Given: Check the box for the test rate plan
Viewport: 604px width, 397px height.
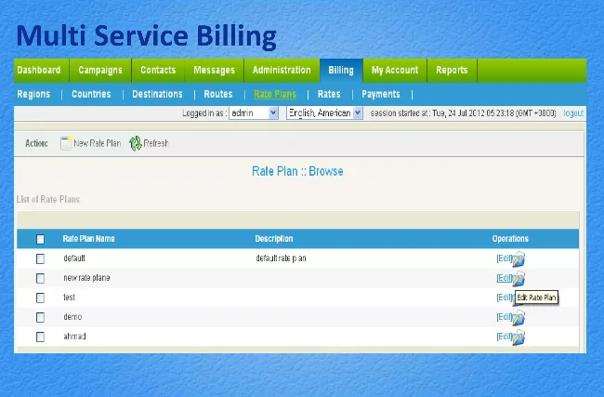Looking at the screenshot, I should [40, 298].
